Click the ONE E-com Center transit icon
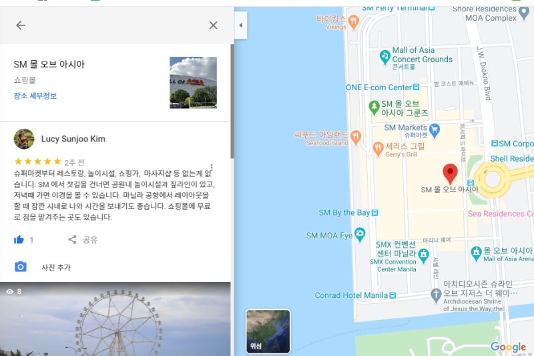534x356 pixels. (x=416, y=87)
